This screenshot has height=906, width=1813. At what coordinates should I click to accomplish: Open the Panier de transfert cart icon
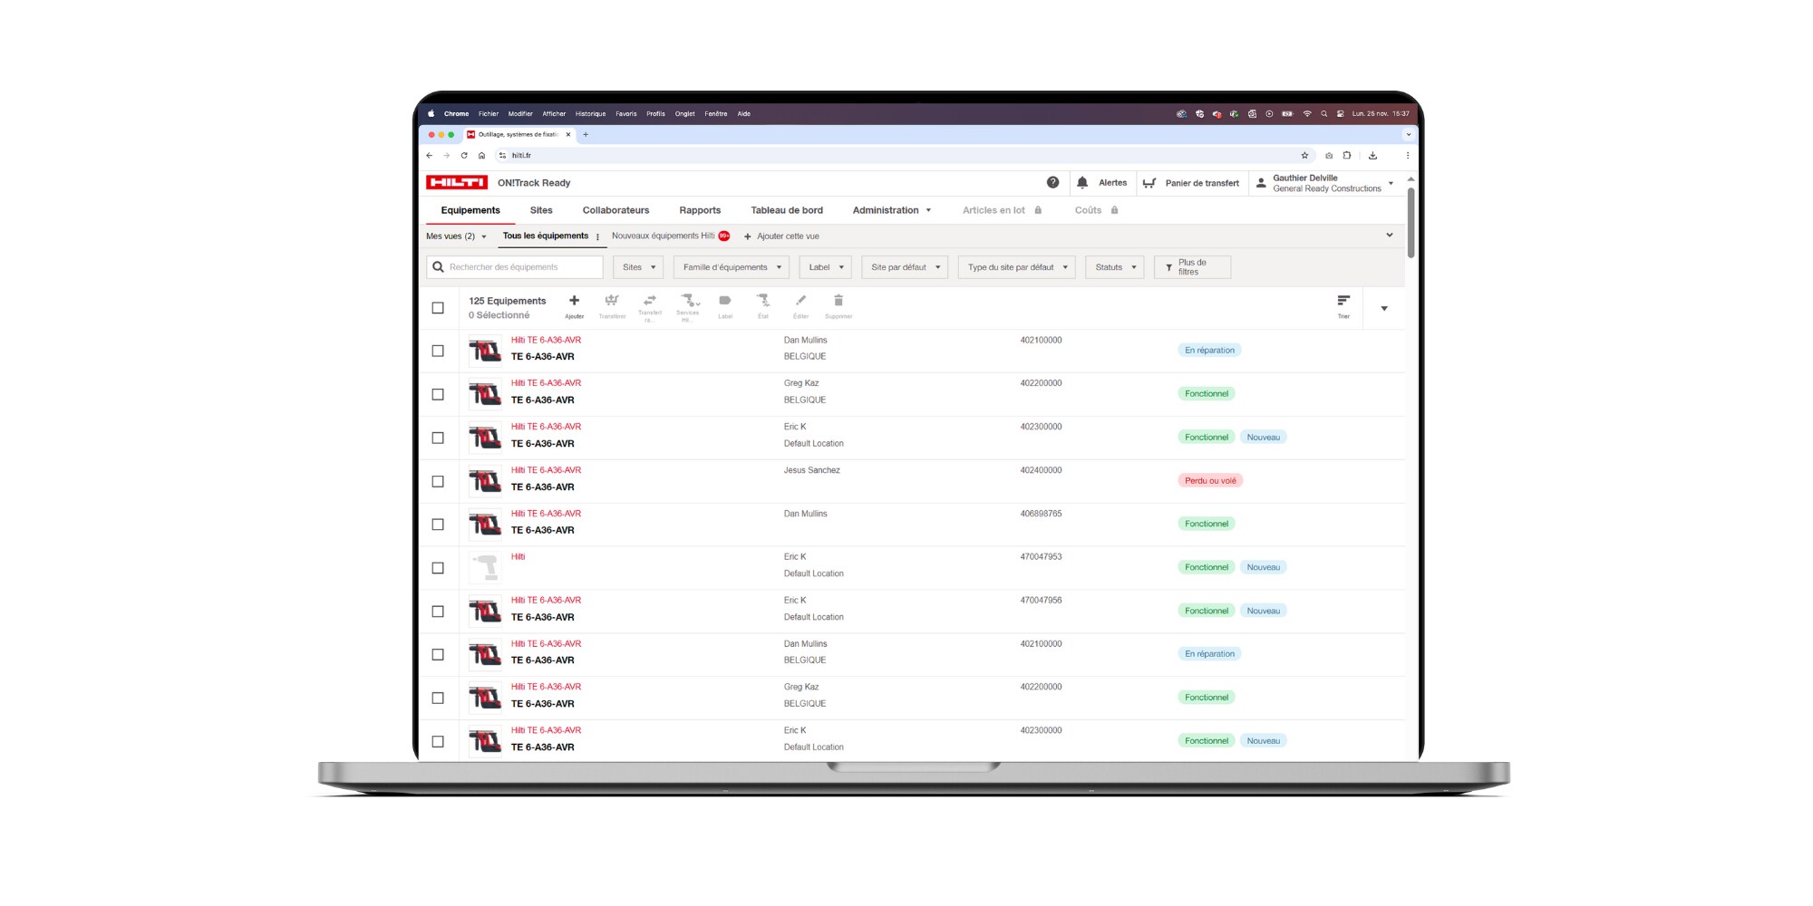[x=1149, y=183]
